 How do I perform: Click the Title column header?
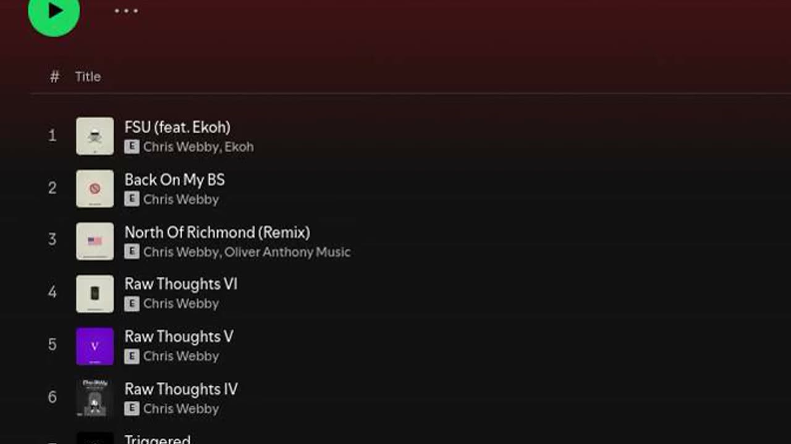(88, 76)
